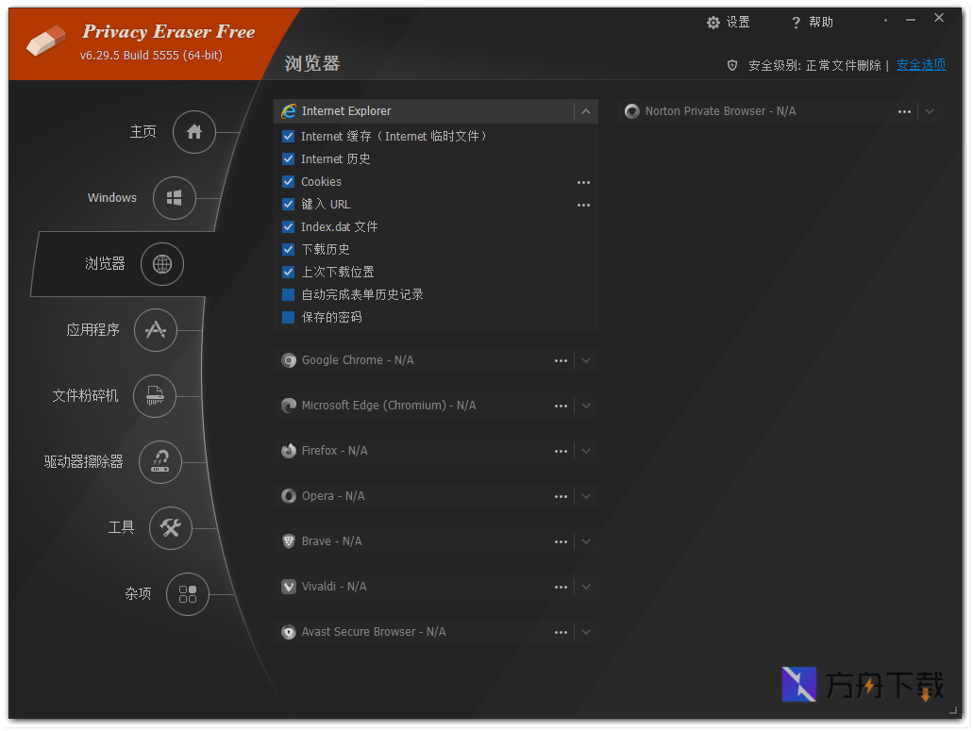
Task: Select the 浏览器 globe icon
Action: pyautogui.click(x=162, y=264)
